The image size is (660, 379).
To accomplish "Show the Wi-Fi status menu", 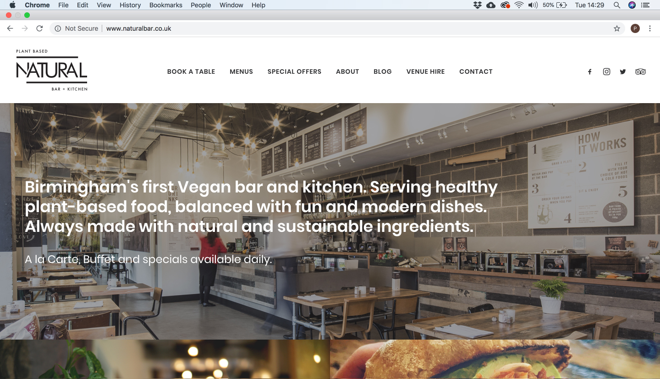I will pos(519,5).
